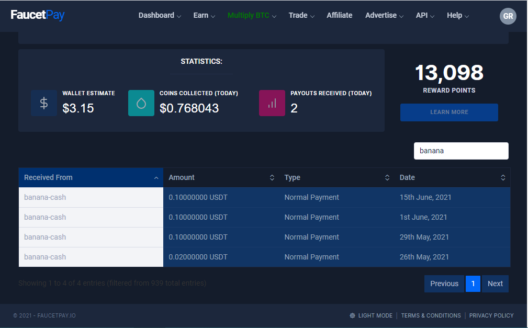Image resolution: width=528 pixels, height=328 pixels.
Task: Click the date 1st June, 2021
Action: (423, 217)
